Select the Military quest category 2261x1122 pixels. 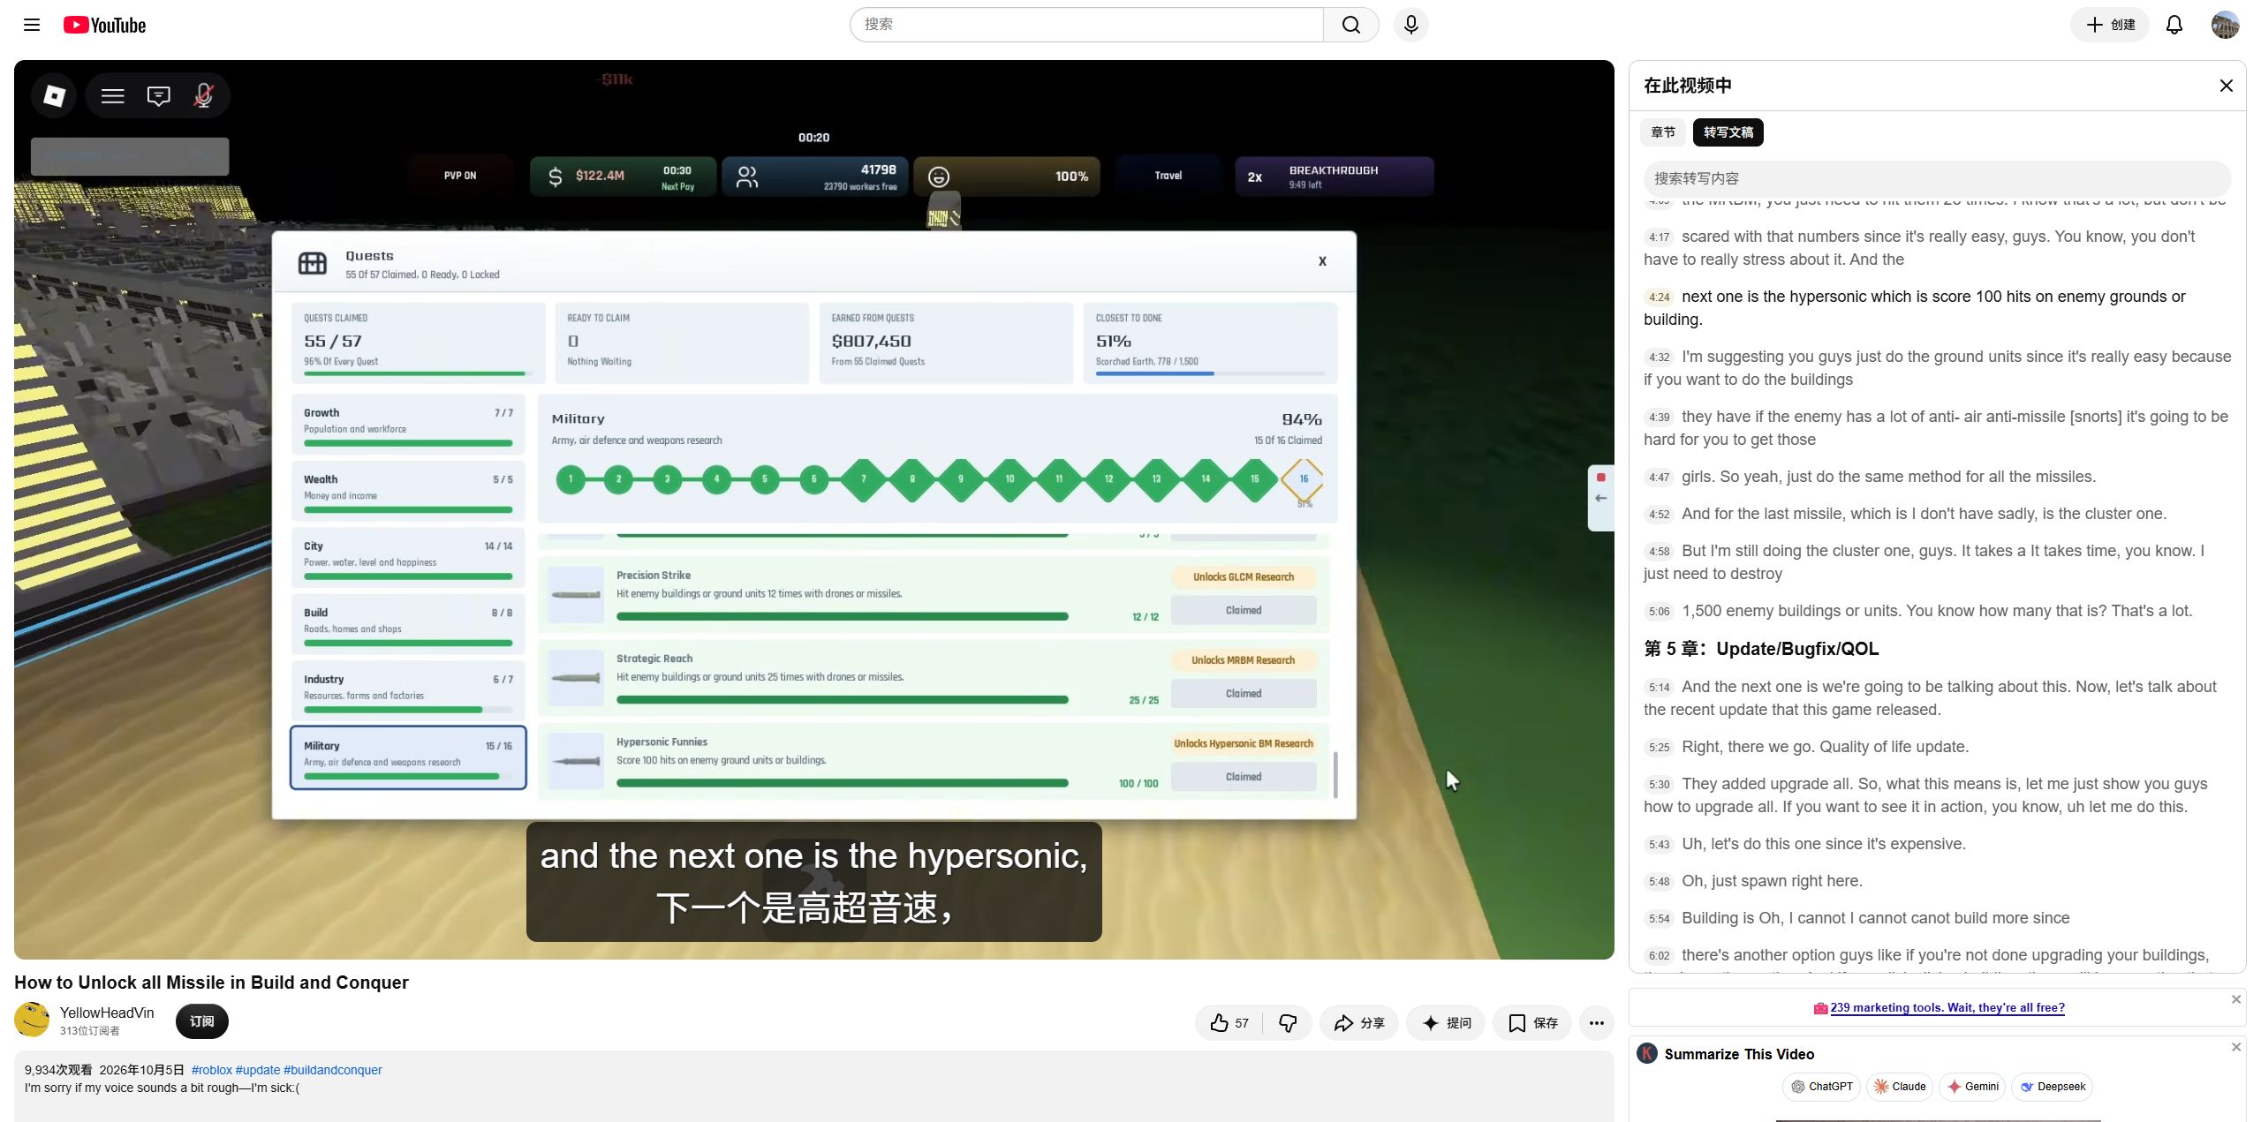(x=408, y=757)
